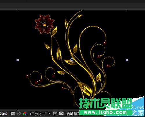Open the www.jsgho.com watermark link
Image resolution: width=145 pixels, height=117 pixels.
(x=105, y=112)
